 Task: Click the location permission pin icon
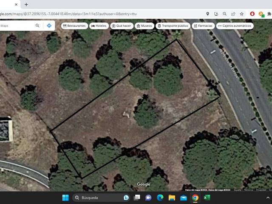click(208, 14)
